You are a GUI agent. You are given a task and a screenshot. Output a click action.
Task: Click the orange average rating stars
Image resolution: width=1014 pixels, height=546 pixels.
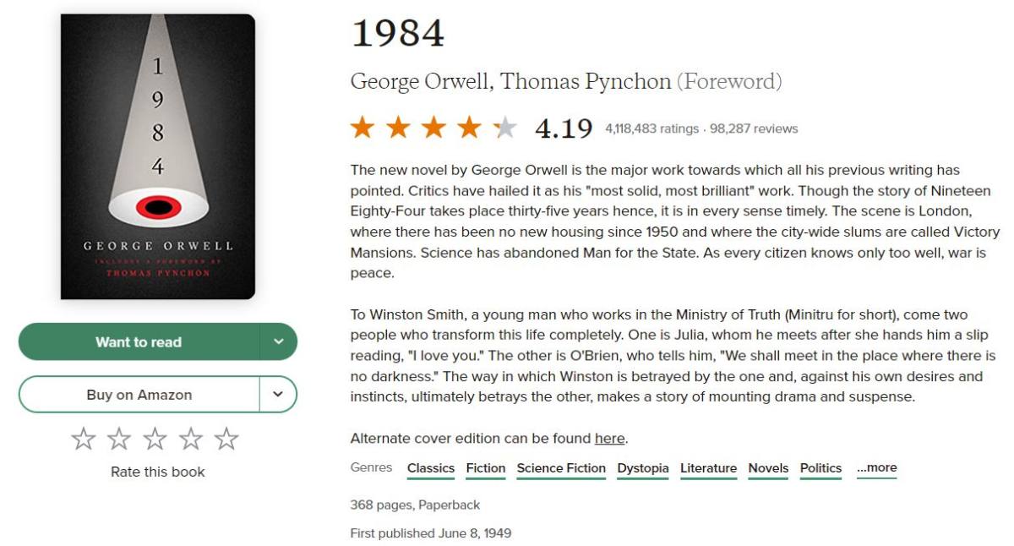pos(433,128)
